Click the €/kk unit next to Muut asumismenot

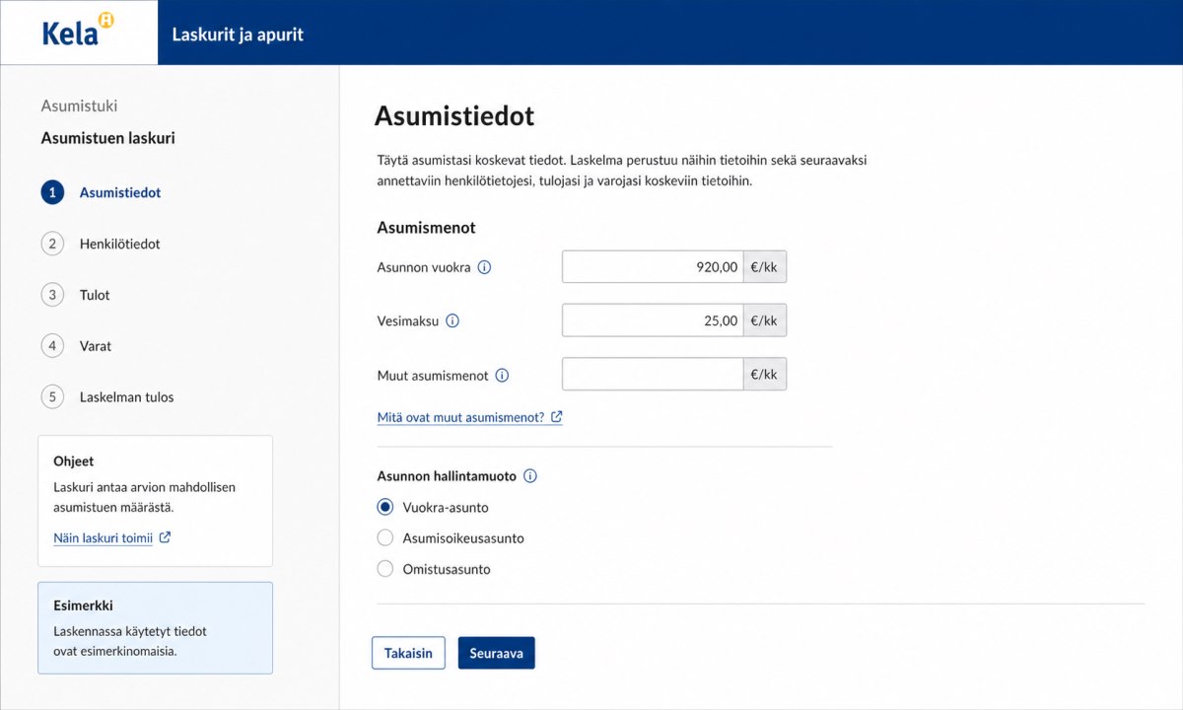coord(764,375)
